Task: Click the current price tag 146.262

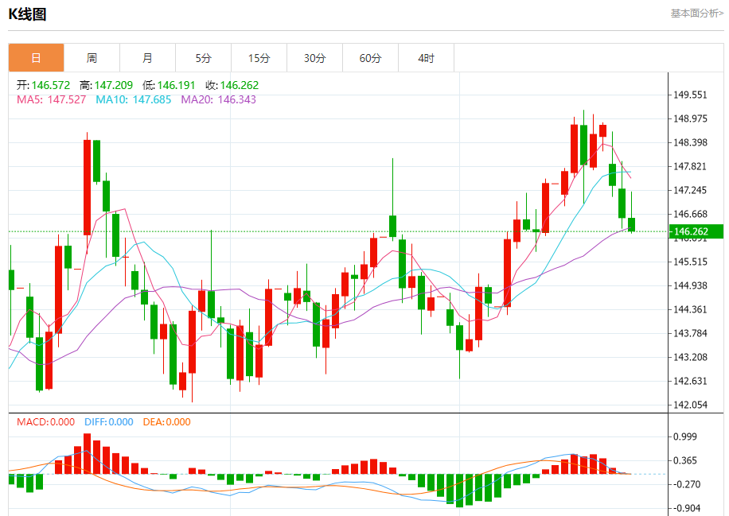Action: click(x=696, y=231)
